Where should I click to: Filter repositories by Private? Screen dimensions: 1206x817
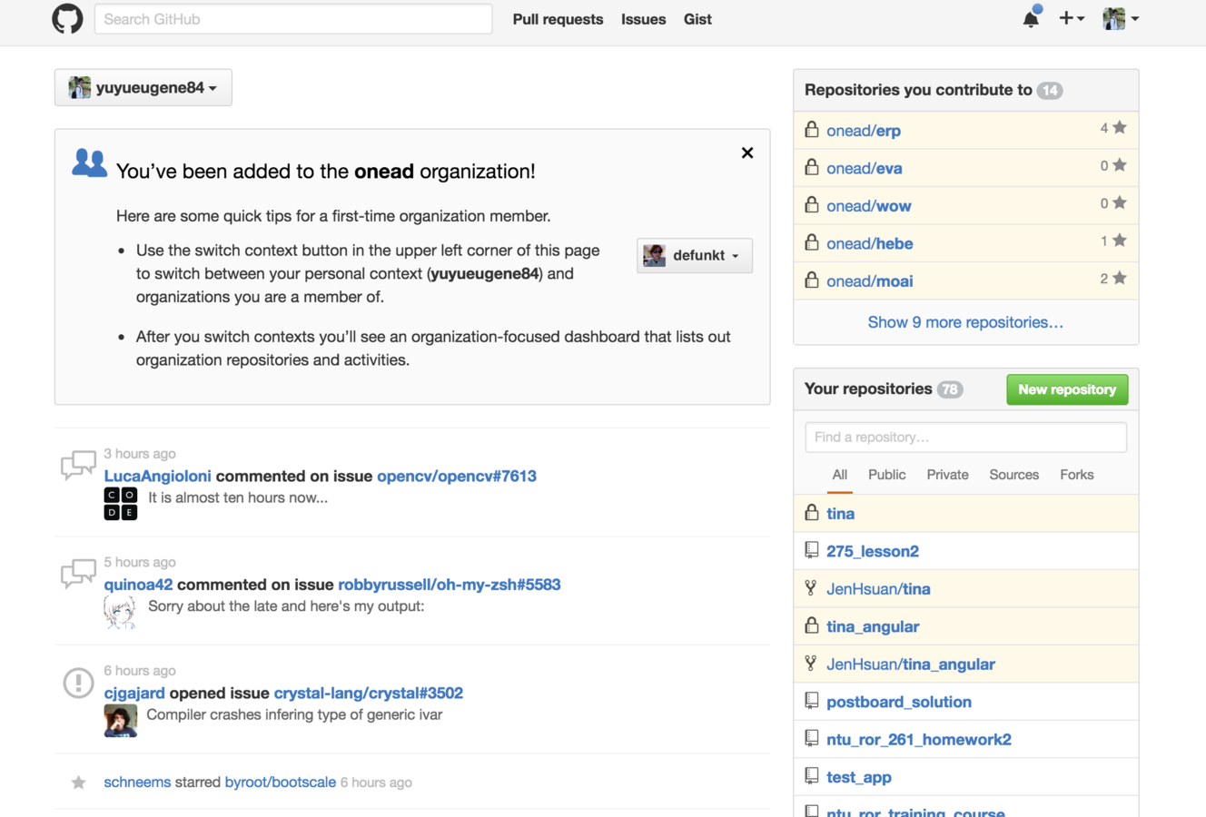click(x=947, y=475)
